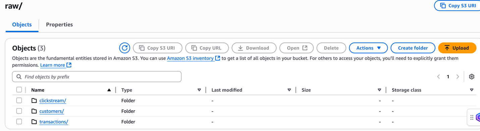Click external link icon beside Amazon S3 inventory

(x=218, y=58)
